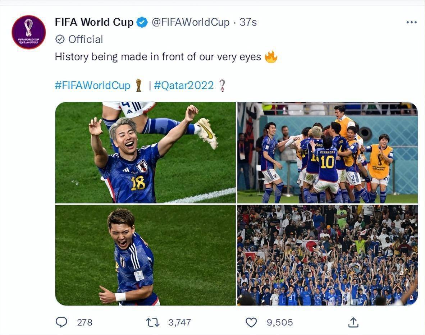Click the 37s tweet timestamp

tap(248, 22)
